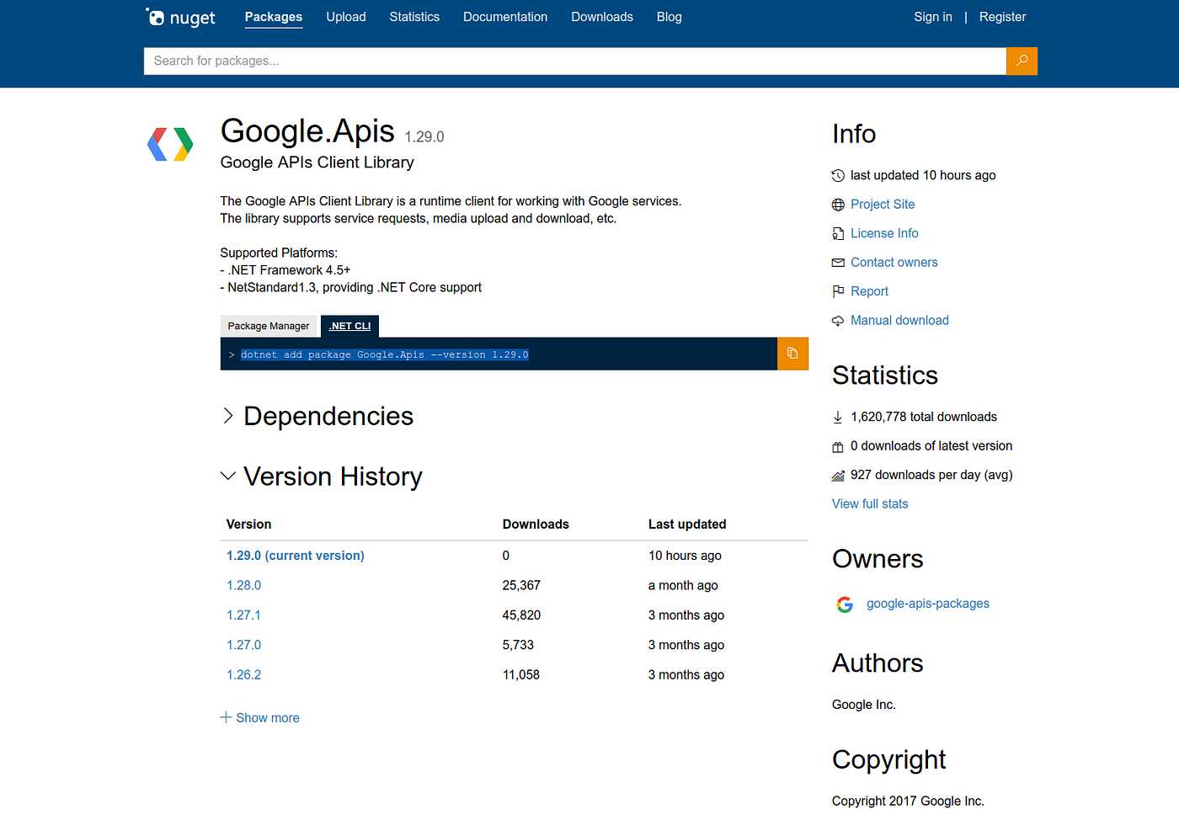
Task: Click Show more to reveal older versions
Action: [x=259, y=717]
